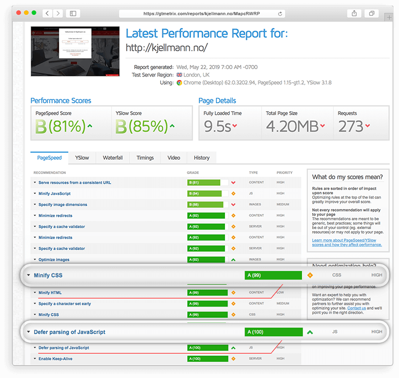Open the kjellmann.no page screenshot thumbnail
Screen dimensions: 399x378
(x=75, y=52)
